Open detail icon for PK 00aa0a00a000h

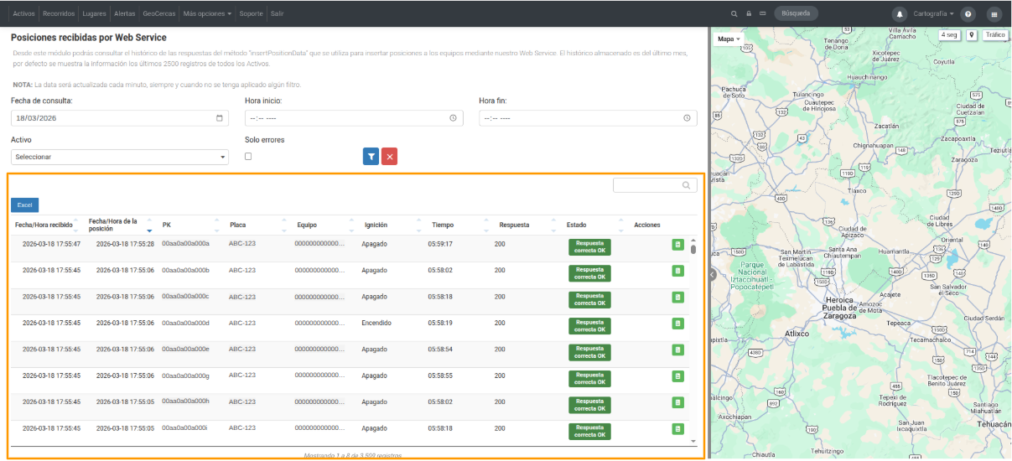tap(677, 402)
